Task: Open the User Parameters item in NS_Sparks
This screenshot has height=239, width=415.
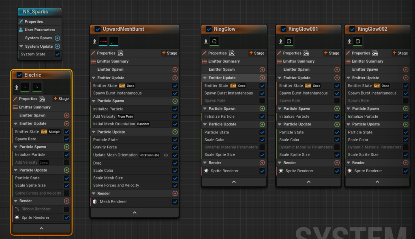Action: point(39,30)
